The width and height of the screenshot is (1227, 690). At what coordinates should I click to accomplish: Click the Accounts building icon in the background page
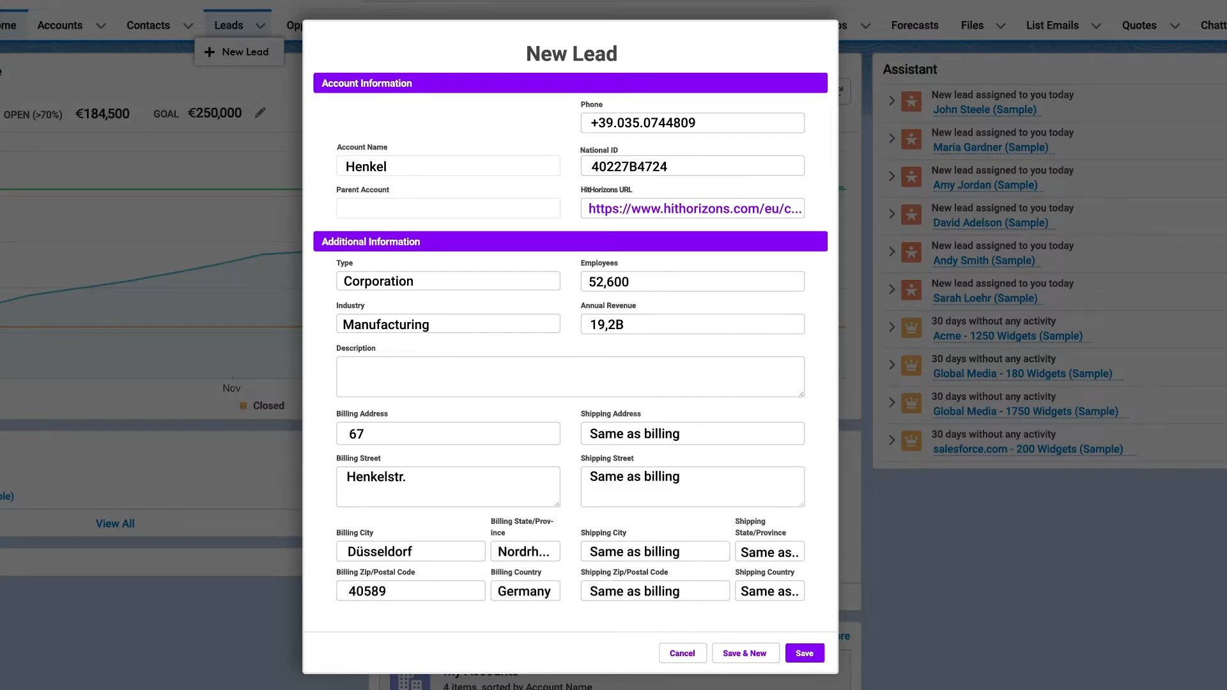410,682
